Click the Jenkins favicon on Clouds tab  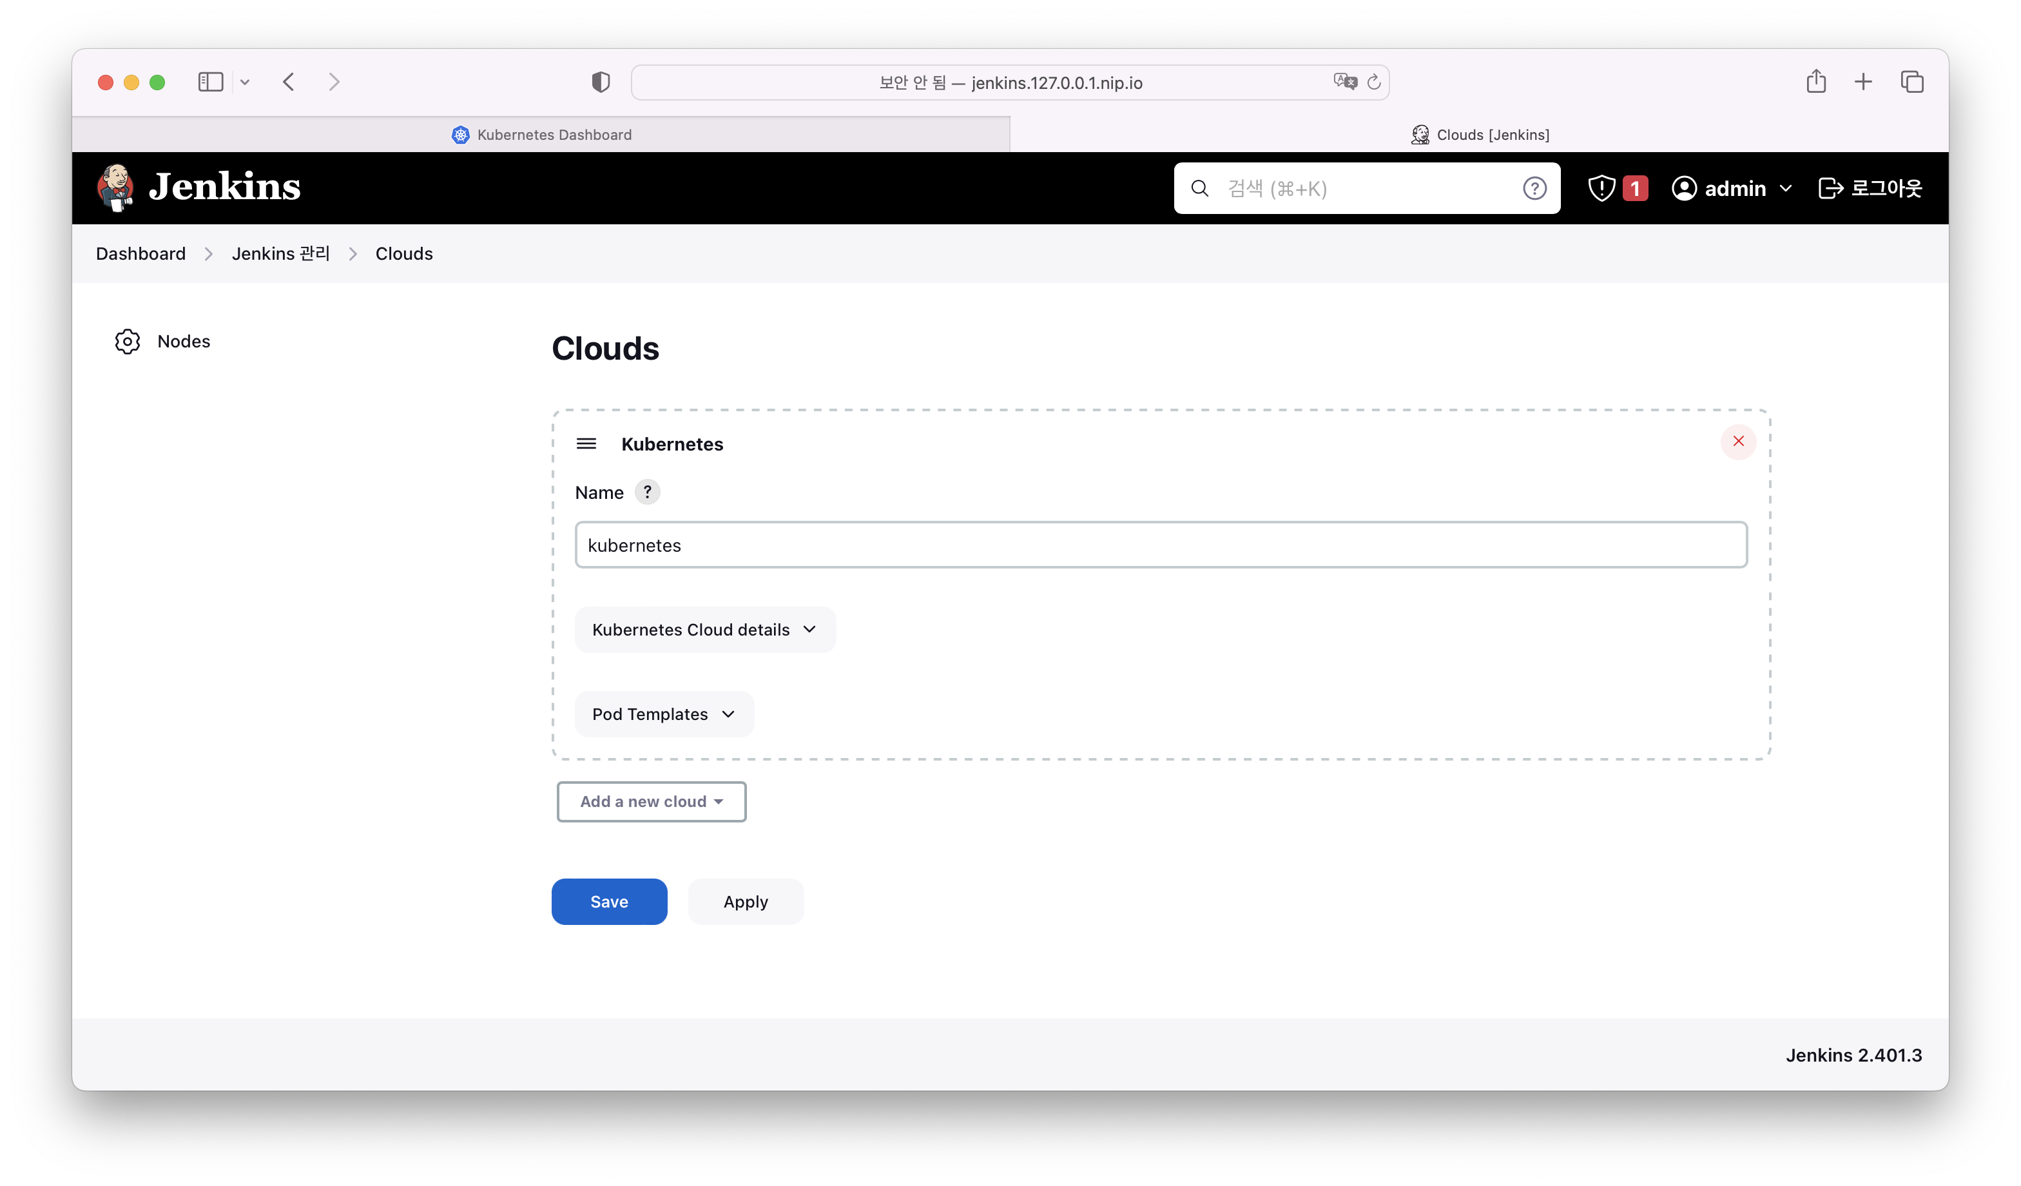[x=1420, y=135]
